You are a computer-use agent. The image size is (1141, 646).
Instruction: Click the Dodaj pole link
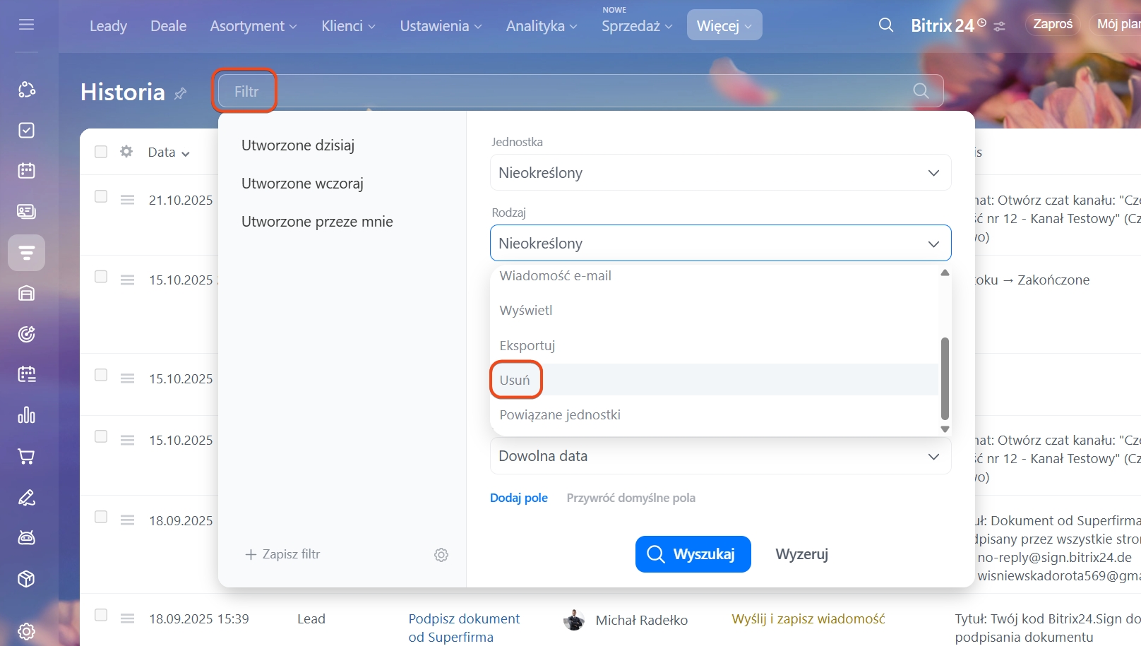click(519, 498)
